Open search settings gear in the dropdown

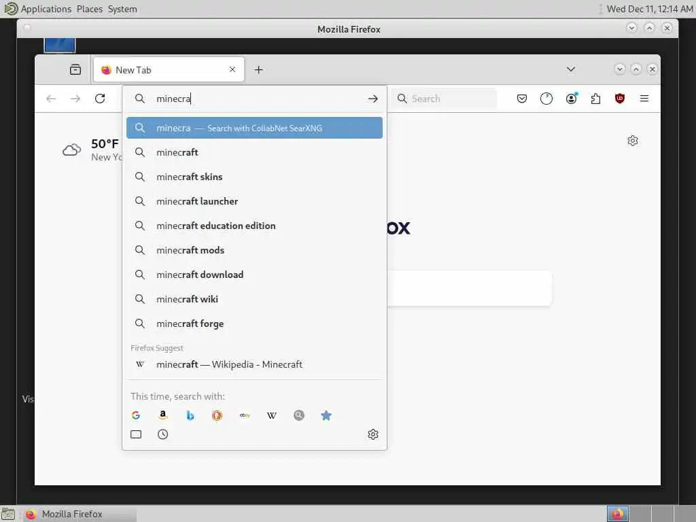pos(373,434)
